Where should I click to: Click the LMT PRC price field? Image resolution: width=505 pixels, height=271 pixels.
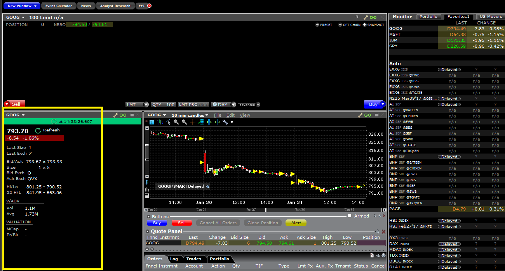[193, 105]
